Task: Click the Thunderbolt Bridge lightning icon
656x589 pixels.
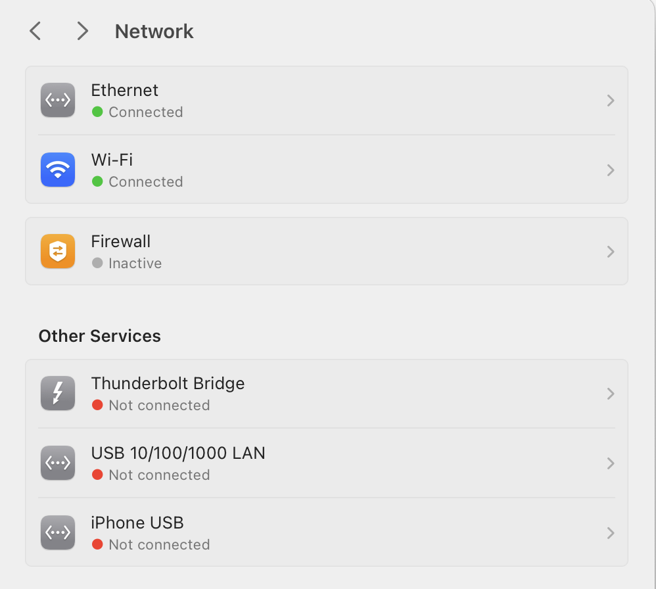Action: point(57,393)
